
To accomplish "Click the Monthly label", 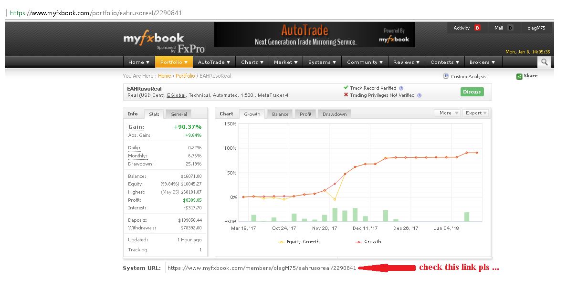I will click(138, 156).
